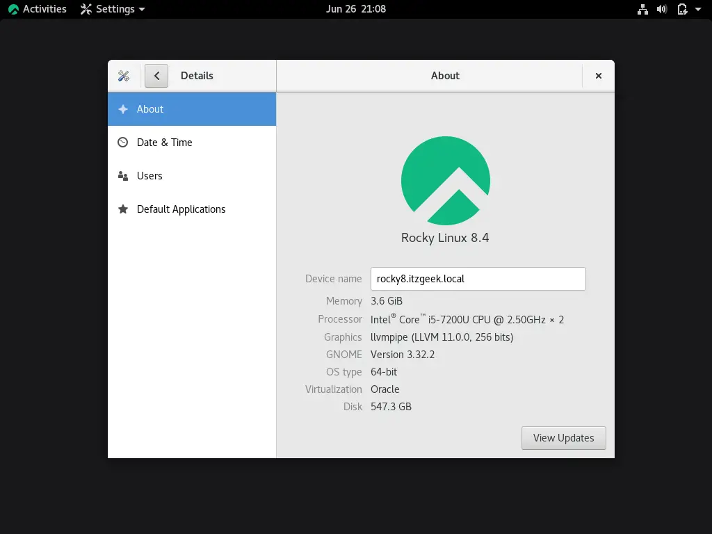Click the GNOME value 'Version 3.32.2'
Viewport: 712px width, 534px height.
point(403,355)
